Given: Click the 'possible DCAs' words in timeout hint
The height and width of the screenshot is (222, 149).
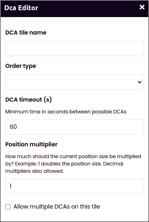Looking at the screenshot, I should (109, 112).
